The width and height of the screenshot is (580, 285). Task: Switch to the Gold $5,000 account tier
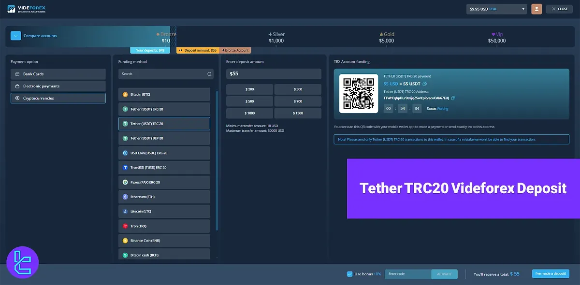pos(386,38)
